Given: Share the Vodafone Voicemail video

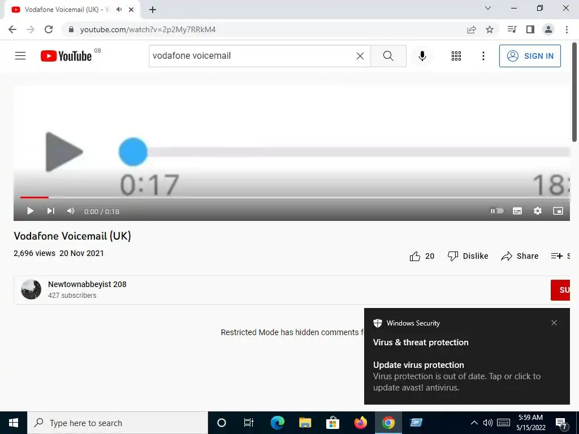Looking at the screenshot, I should tap(520, 256).
